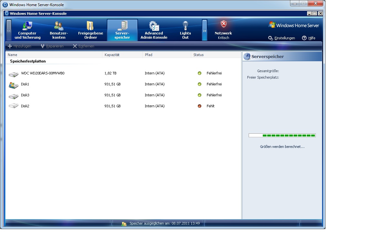Screen dimensions: 372x232
Task: Click the green status indicator for Disk3
Action: tap(200, 95)
